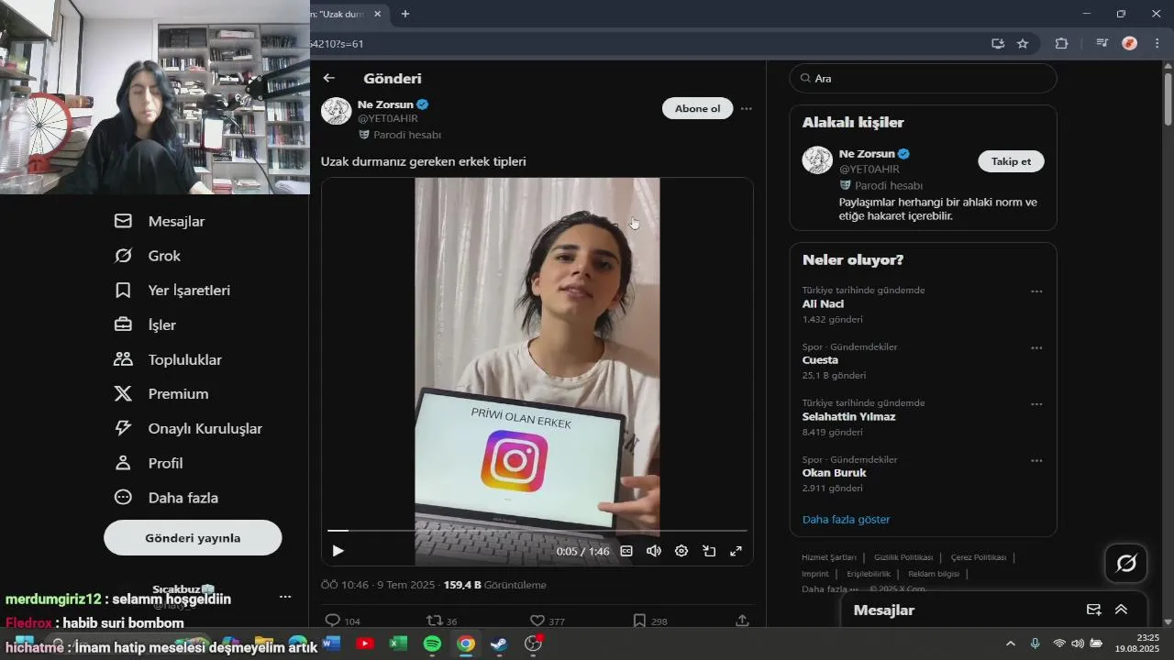
Task: Open the Selahattin Yılmaz trending topic
Action: coord(848,416)
